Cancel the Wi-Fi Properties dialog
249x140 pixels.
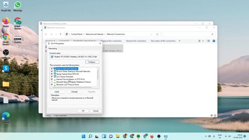[96, 111]
